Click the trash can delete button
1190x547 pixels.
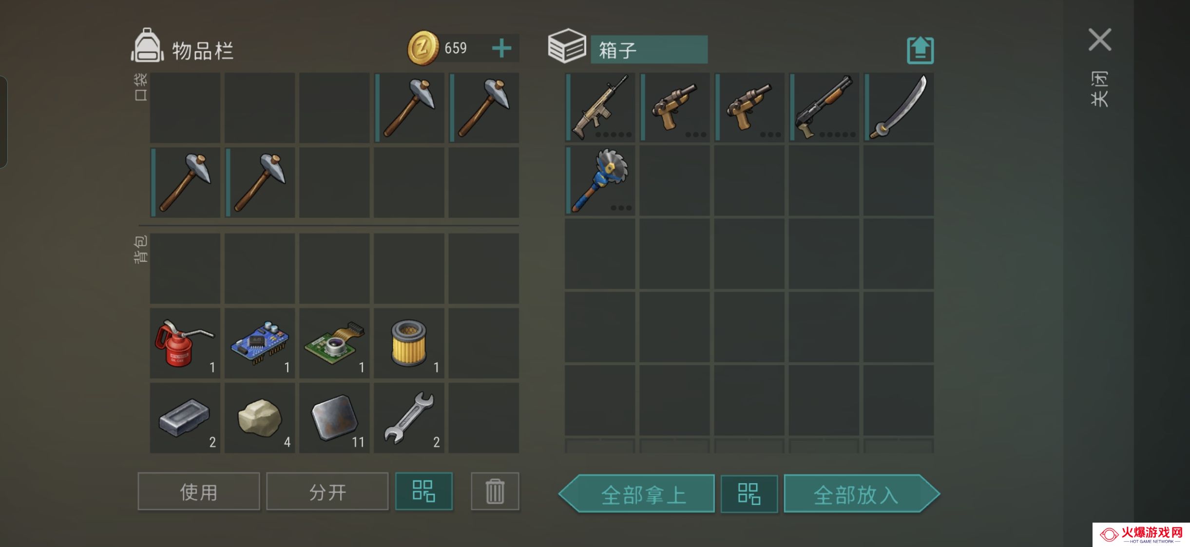click(495, 491)
